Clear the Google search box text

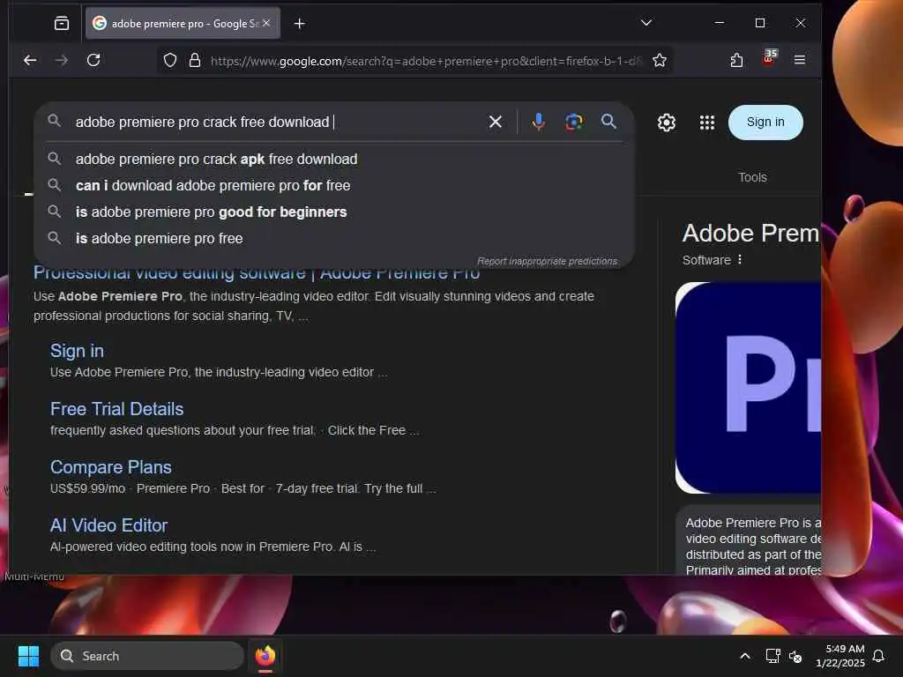pyautogui.click(x=496, y=122)
